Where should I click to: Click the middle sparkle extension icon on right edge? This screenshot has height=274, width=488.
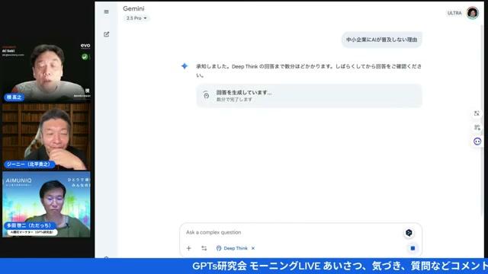coord(477,127)
